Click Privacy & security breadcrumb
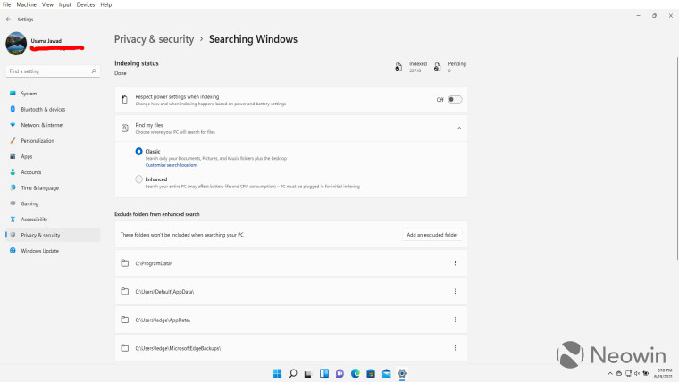Image resolution: width=679 pixels, height=382 pixels. 155,39
